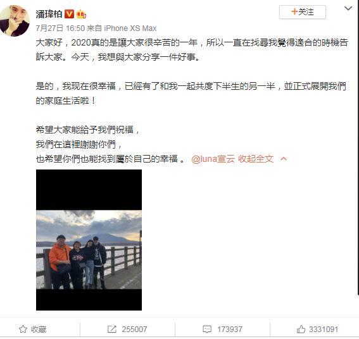Click the orange V verified badge
This screenshot has width=359, height=339.
pyautogui.click(x=69, y=14)
